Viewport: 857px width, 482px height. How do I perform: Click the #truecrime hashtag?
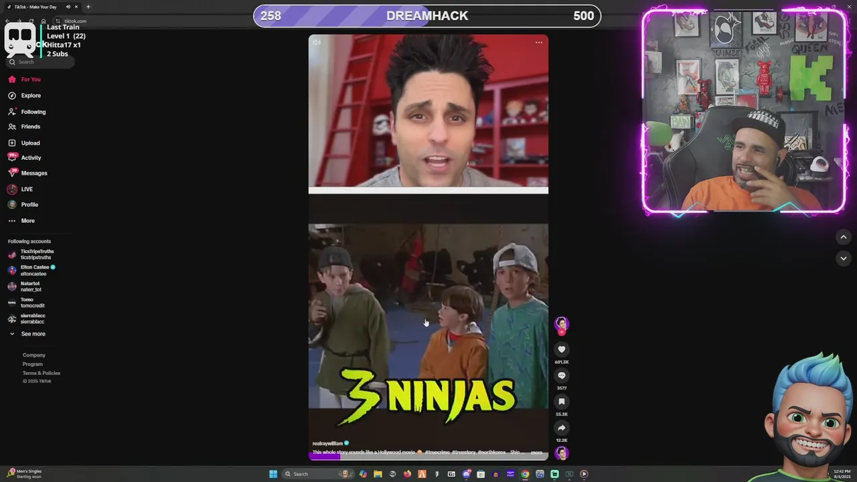437,453
